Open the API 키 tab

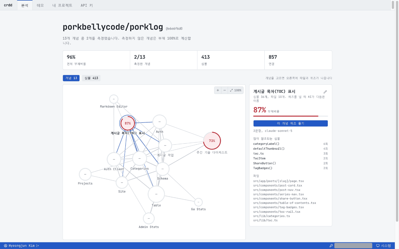[87, 5]
